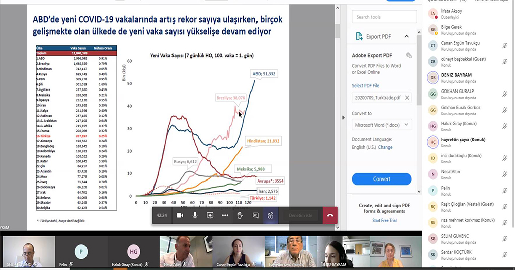This screenshot has width=515, height=270.
Task: Click the 42:24 call timer
Action: [x=162, y=216]
